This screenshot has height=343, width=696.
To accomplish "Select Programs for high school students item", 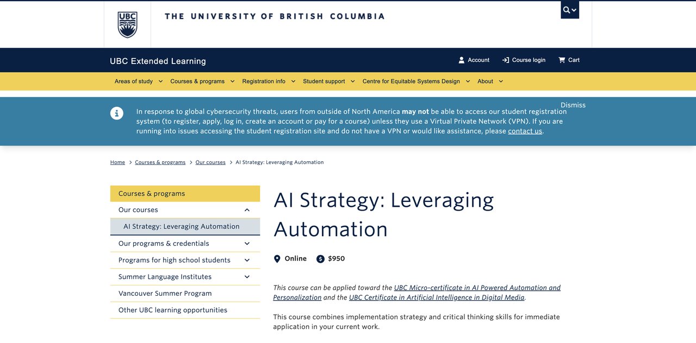I will [175, 261].
